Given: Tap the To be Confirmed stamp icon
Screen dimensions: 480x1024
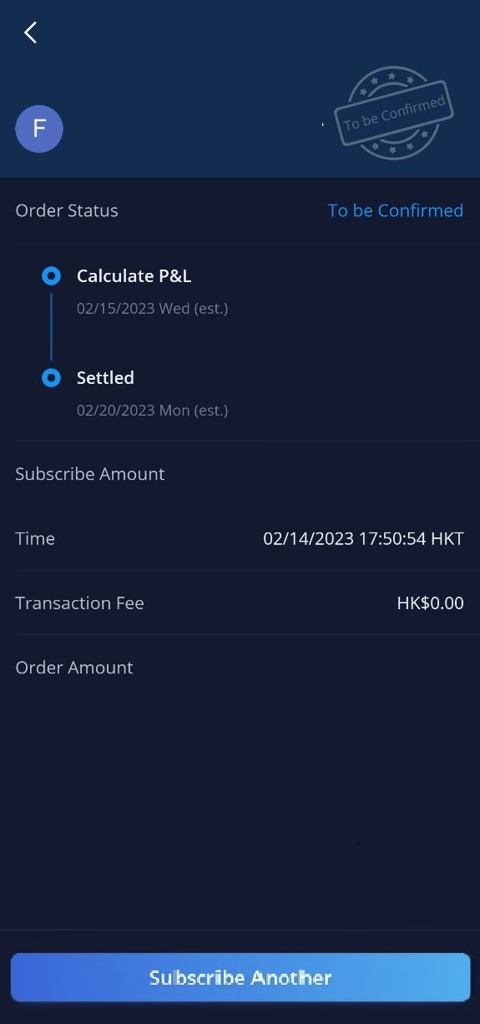Looking at the screenshot, I should 393,113.
